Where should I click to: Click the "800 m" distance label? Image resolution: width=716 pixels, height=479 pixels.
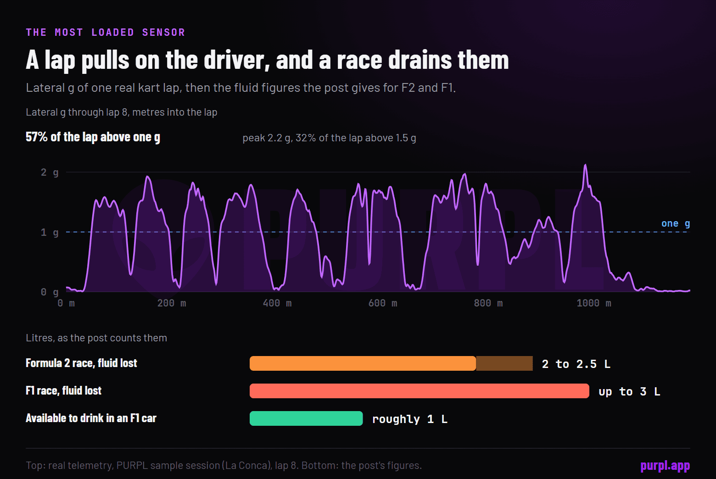tap(488, 303)
